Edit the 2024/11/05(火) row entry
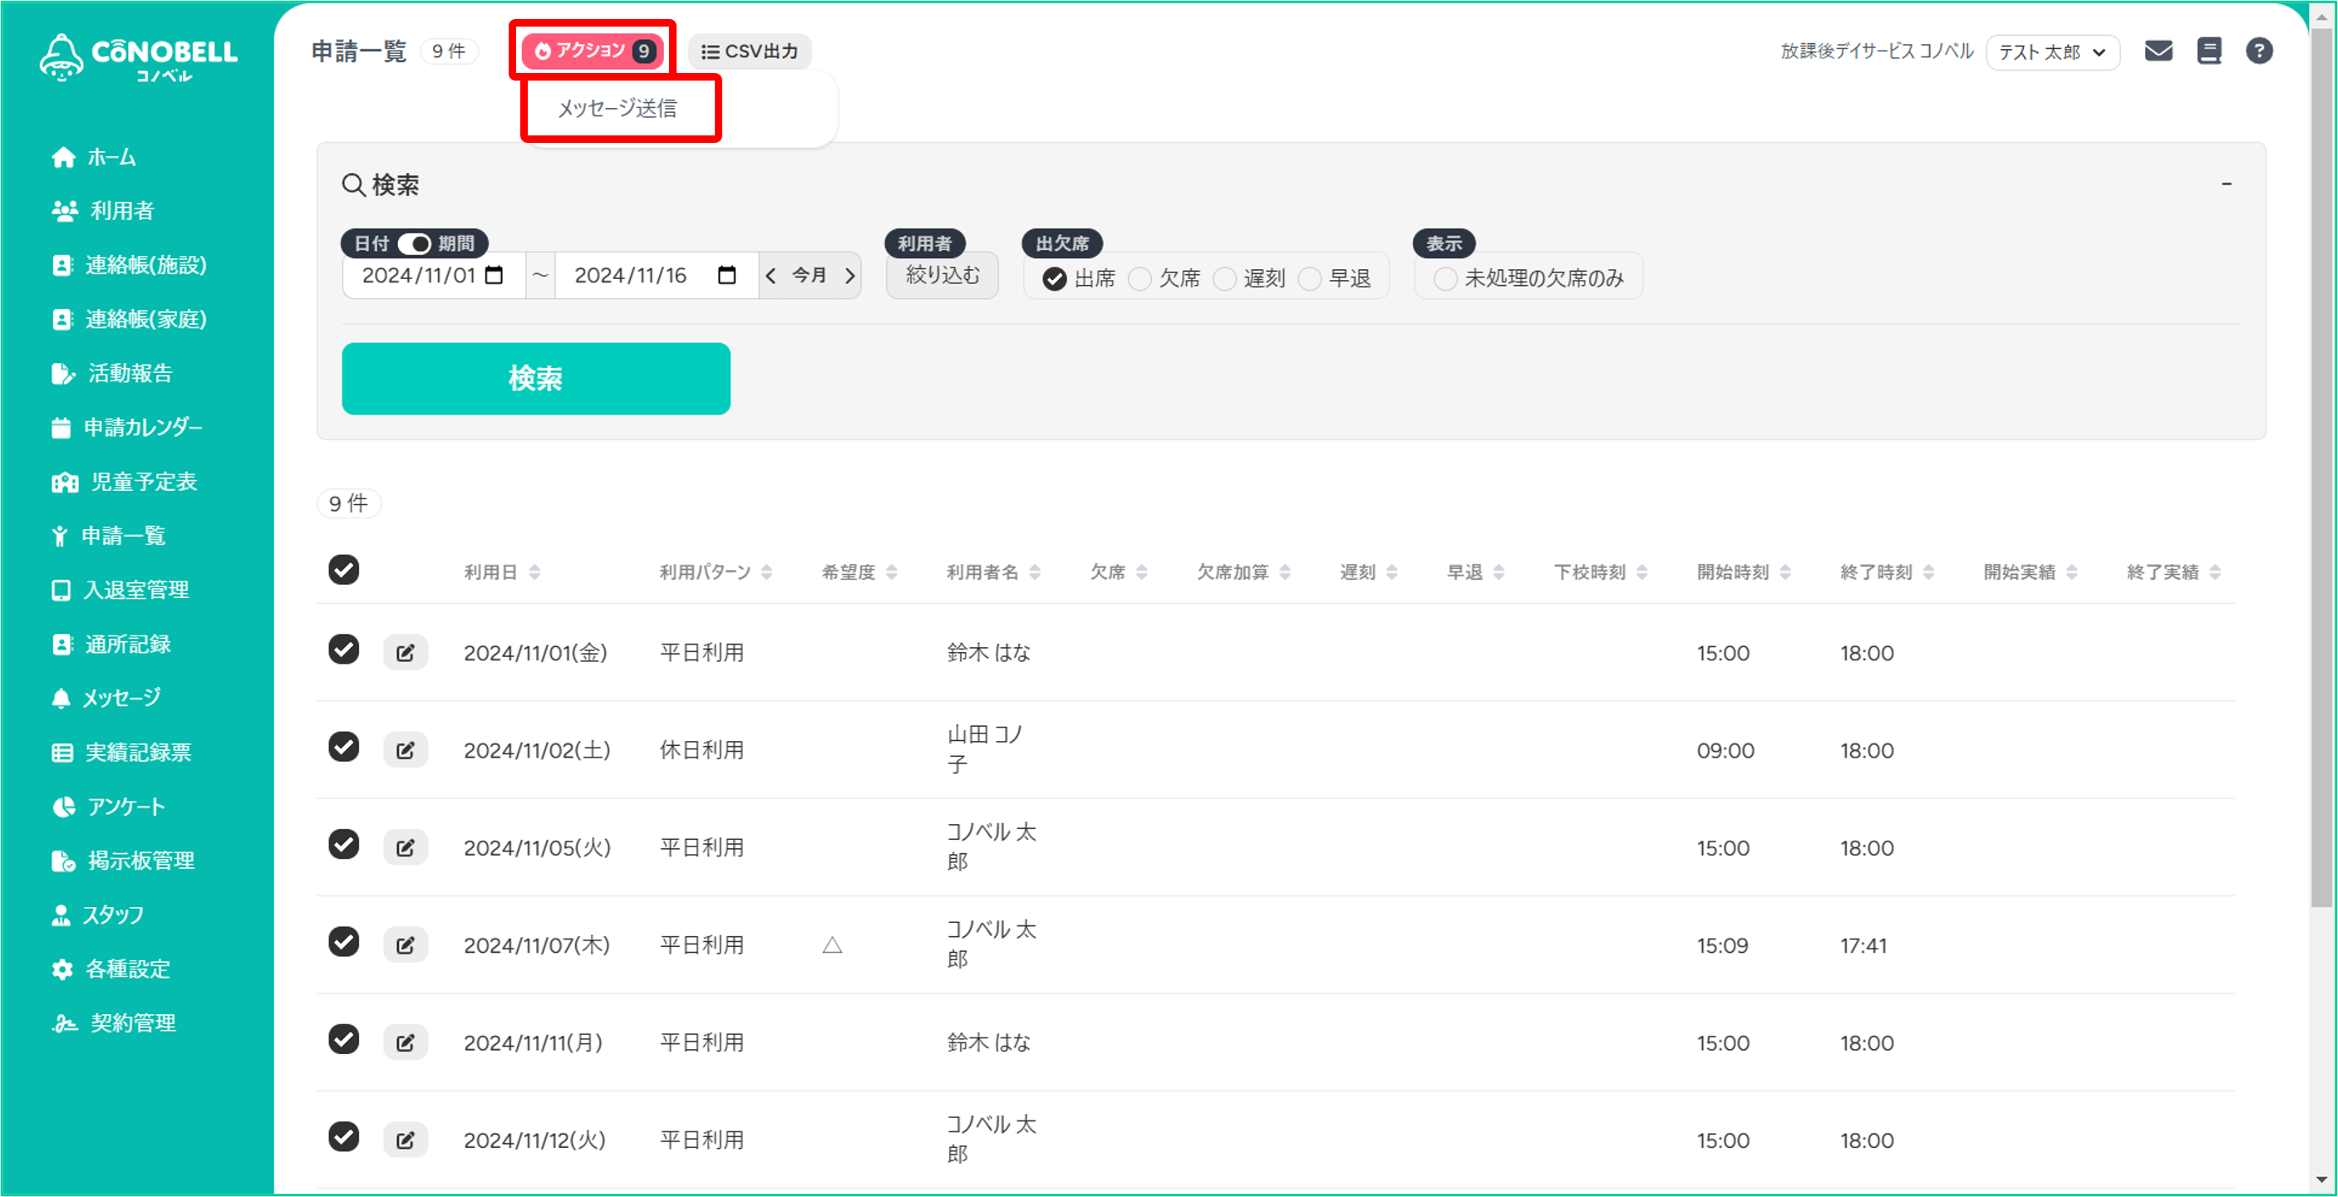The height and width of the screenshot is (1197, 2338). (405, 847)
